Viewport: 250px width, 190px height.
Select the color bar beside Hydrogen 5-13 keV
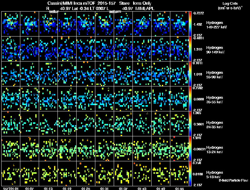click(190, 174)
